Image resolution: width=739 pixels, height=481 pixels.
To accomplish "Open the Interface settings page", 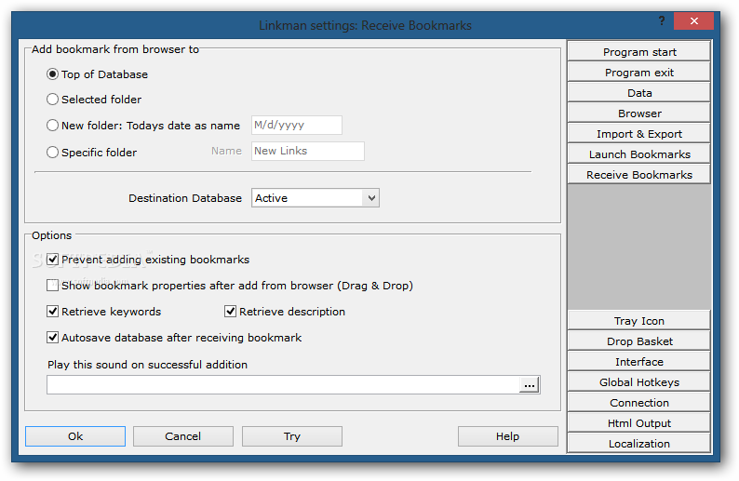I will point(639,362).
